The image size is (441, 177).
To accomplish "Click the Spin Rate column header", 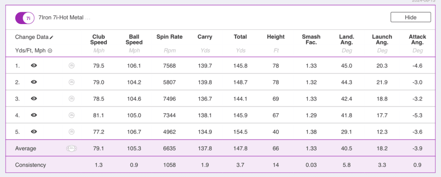I will coord(169,37).
